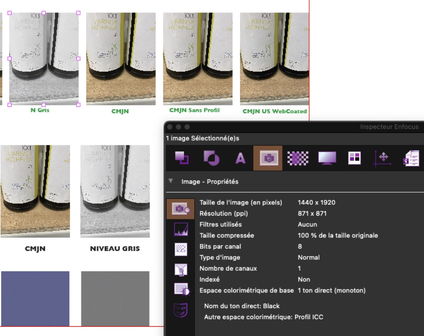The width and height of the screenshot is (424, 336).
Task: Select the Image category camera icon
Action: click(268, 158)
